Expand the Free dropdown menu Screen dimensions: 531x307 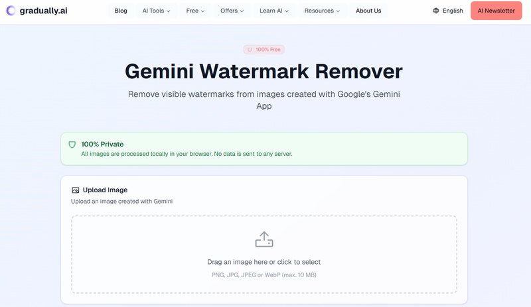coord(195,11)
